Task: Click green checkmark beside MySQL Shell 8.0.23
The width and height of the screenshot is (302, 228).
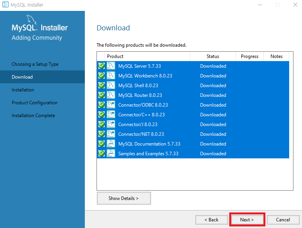Action: pos(102,85)
